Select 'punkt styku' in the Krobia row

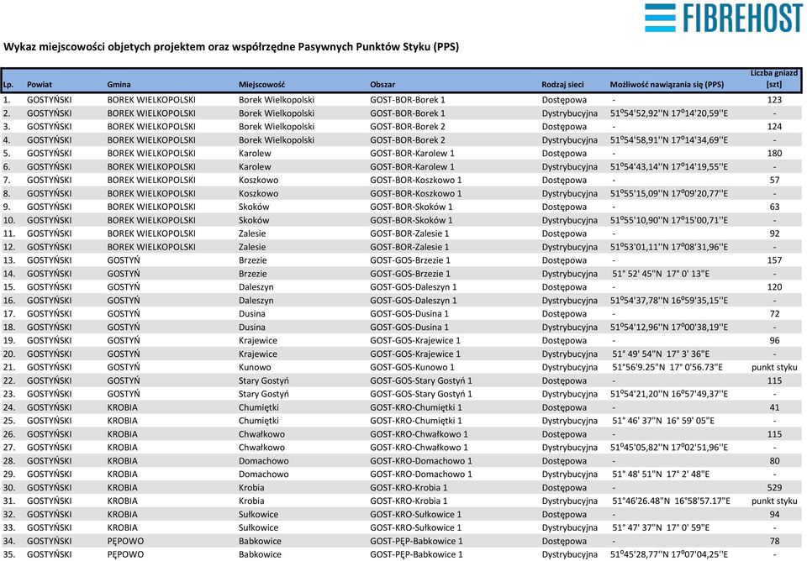pos(774,501)
